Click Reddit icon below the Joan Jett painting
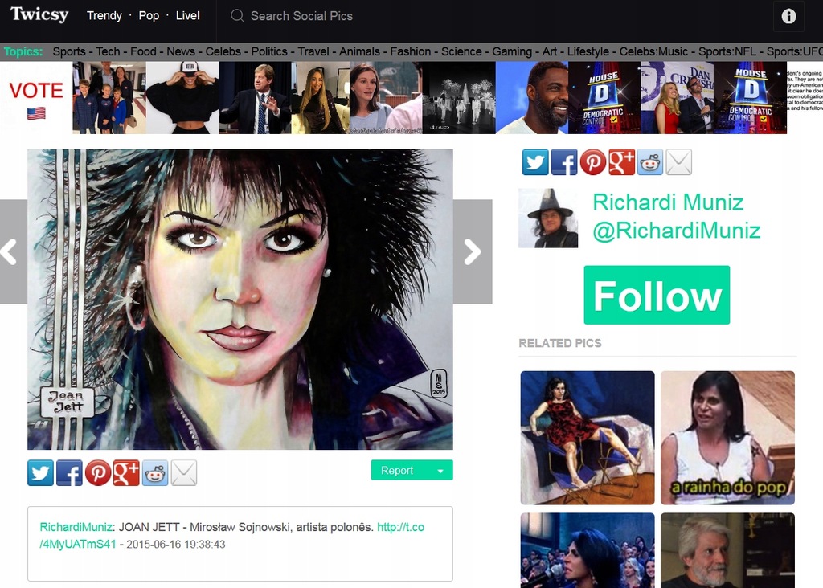 pyautogui.click(x=155, y=472)
